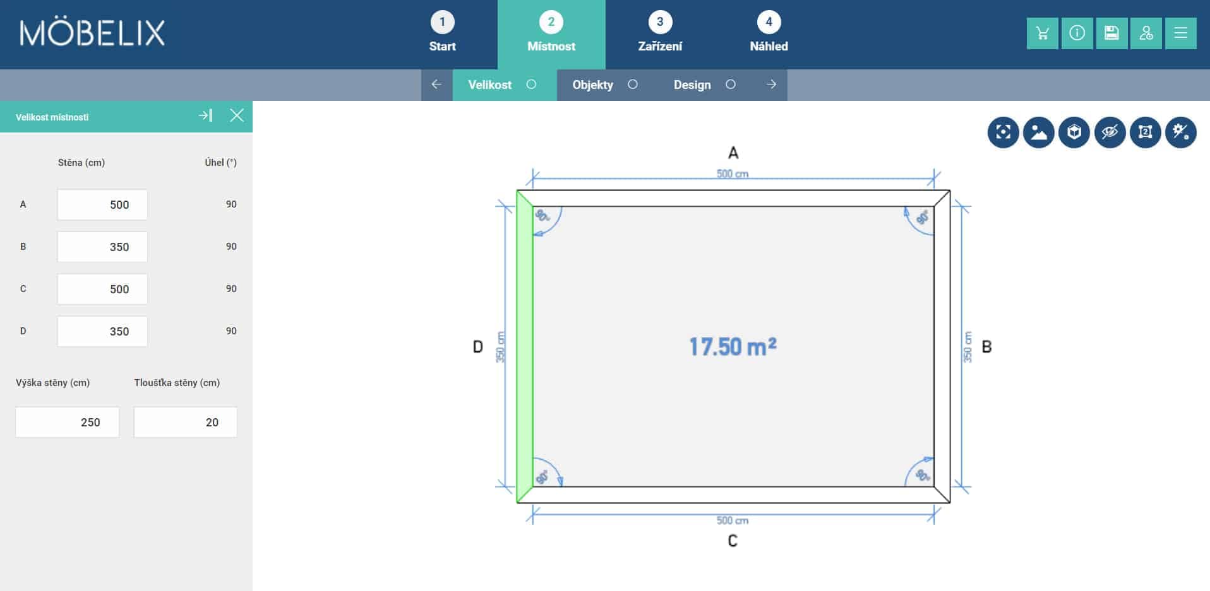Click the room dimensions icon with number 2
The height and width of the screenshot is (591, 1210).
1146,132
